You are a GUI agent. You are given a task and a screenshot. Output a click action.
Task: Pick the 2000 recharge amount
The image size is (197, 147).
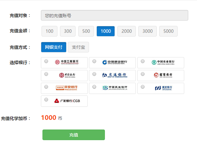point(126,31)
